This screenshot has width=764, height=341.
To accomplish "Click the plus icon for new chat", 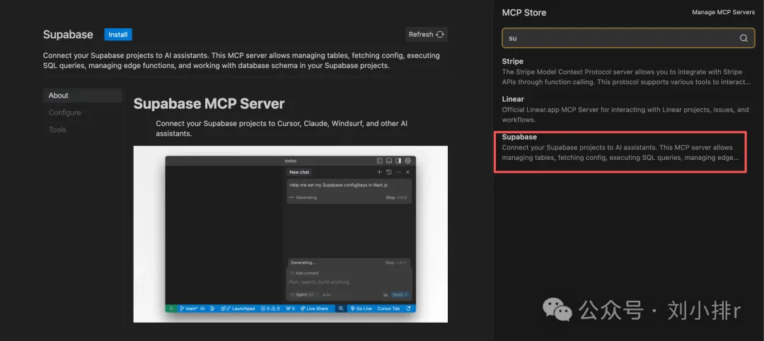I will (379, 172).
